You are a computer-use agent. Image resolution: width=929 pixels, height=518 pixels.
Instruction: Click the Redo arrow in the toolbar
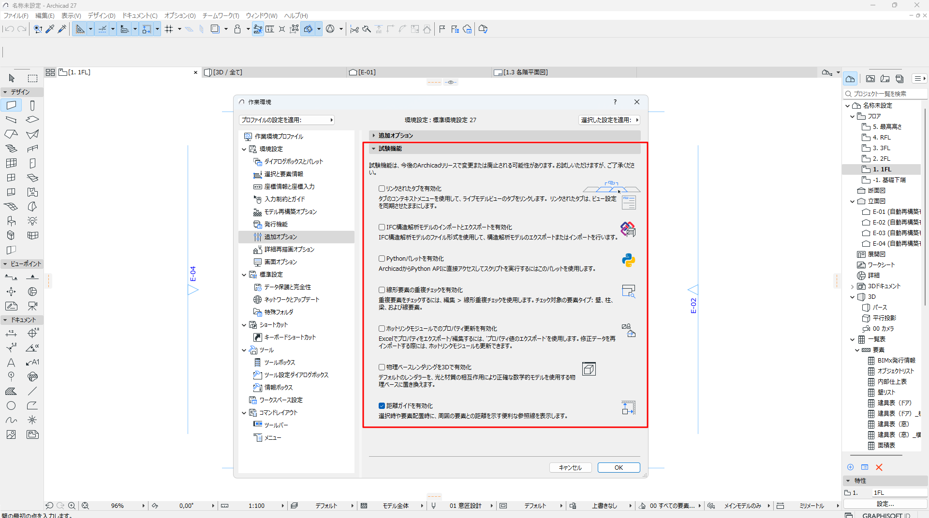[22, 29]
